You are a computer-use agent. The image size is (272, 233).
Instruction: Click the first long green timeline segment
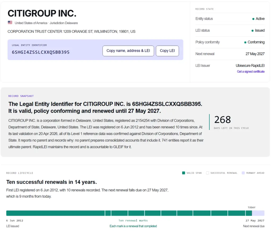[56, 213]
